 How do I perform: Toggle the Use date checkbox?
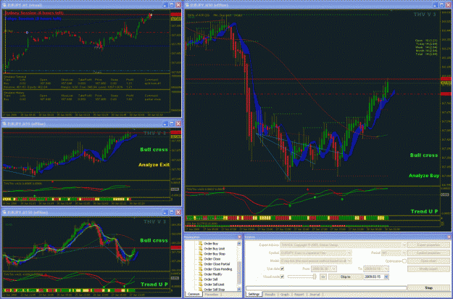pos(282,269)
